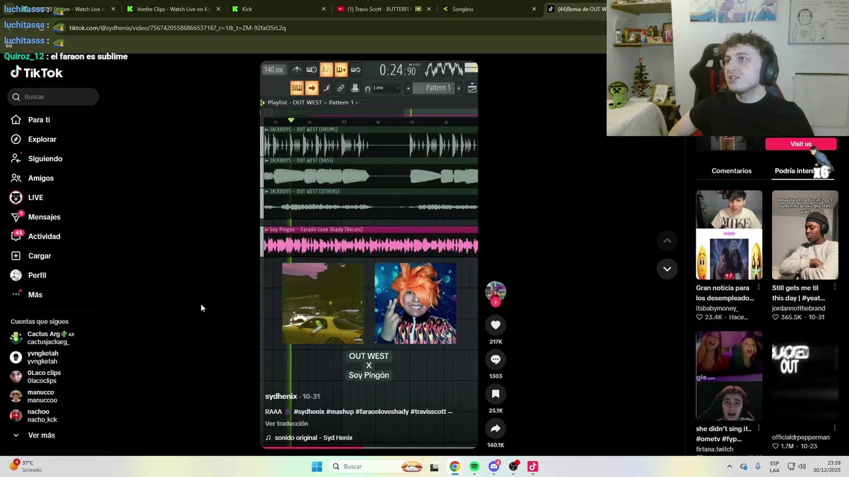Open the #mashup hashtag
This screenshot has height=477, width=849.
click(340, 411)
